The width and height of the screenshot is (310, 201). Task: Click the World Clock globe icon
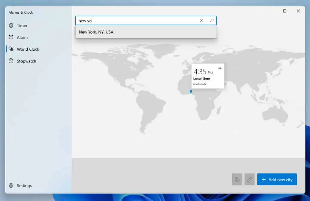11,49
